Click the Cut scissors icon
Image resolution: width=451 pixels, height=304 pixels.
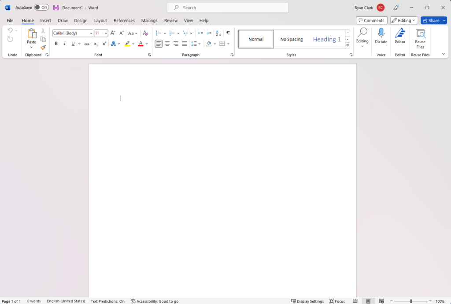(43, 31)
